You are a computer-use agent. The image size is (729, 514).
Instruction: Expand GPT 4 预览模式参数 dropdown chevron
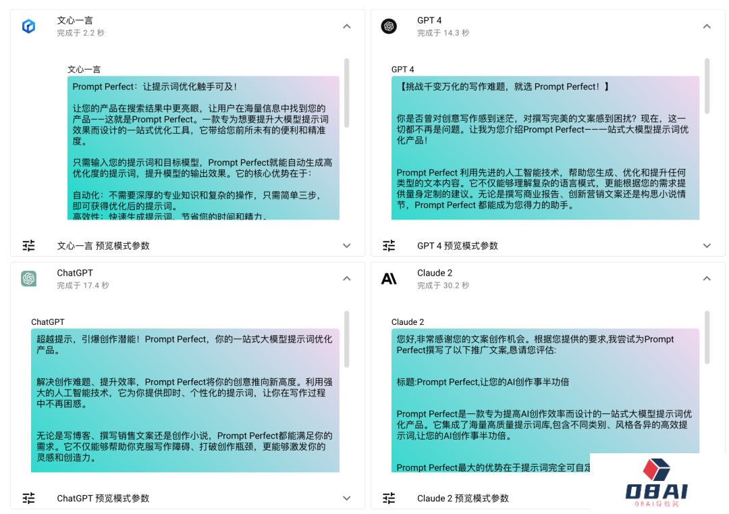pyautogui.click(x=707, y=246)
